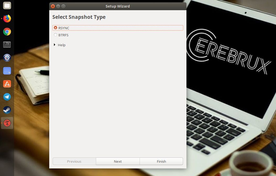Viewport: 276px width, 176px height.
Task: Click the Setup Wizard title bar
Action: point(118,6)
